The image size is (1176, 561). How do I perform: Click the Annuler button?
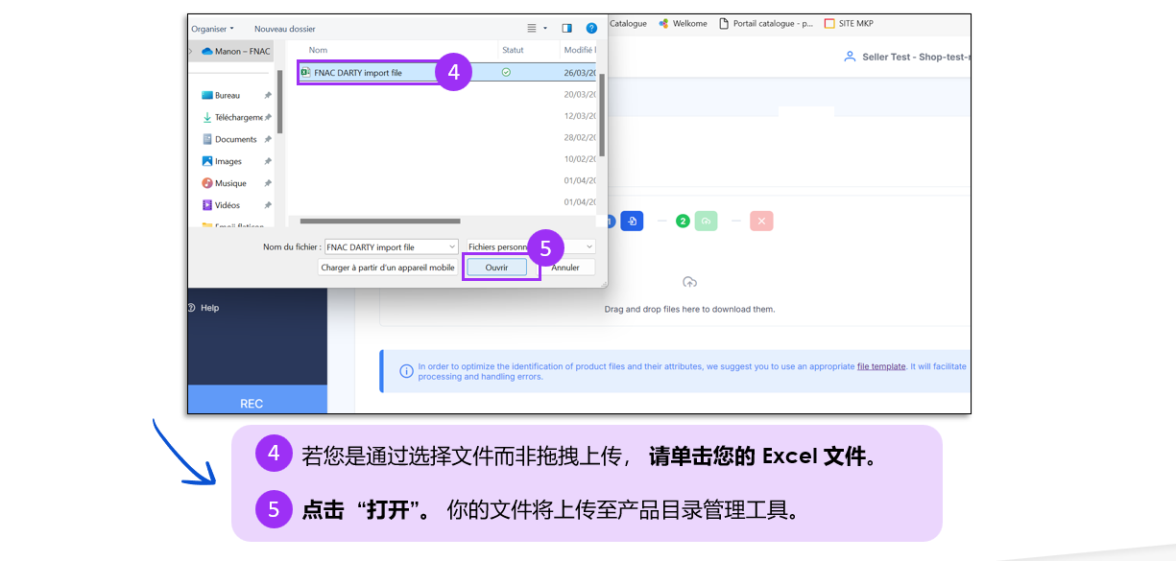coord(565,268)
